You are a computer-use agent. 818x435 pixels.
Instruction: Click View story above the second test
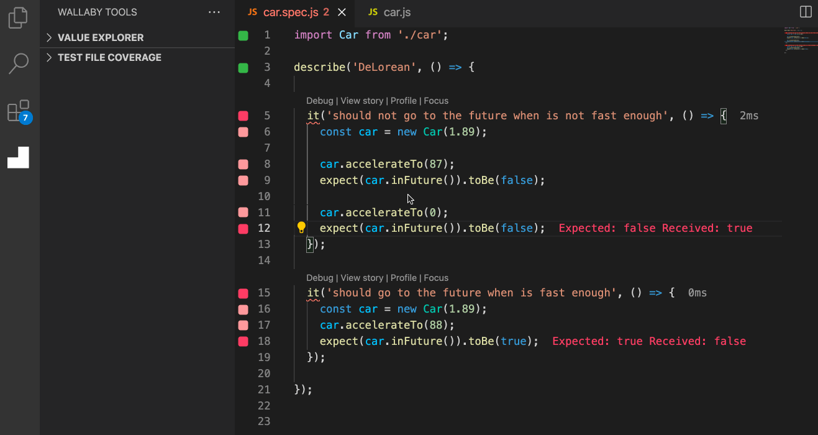coord(362,278)
